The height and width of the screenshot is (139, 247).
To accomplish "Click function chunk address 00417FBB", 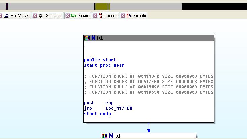I will (x=149, y=82).
